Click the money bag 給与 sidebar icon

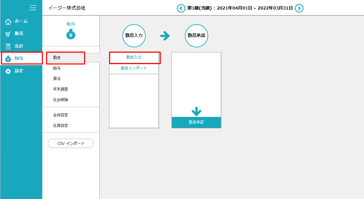[x=8, y=59]
